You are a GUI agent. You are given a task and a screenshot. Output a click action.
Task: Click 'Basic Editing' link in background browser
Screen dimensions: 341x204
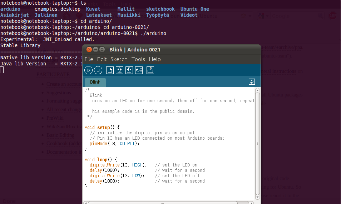[x=60, y=135]
